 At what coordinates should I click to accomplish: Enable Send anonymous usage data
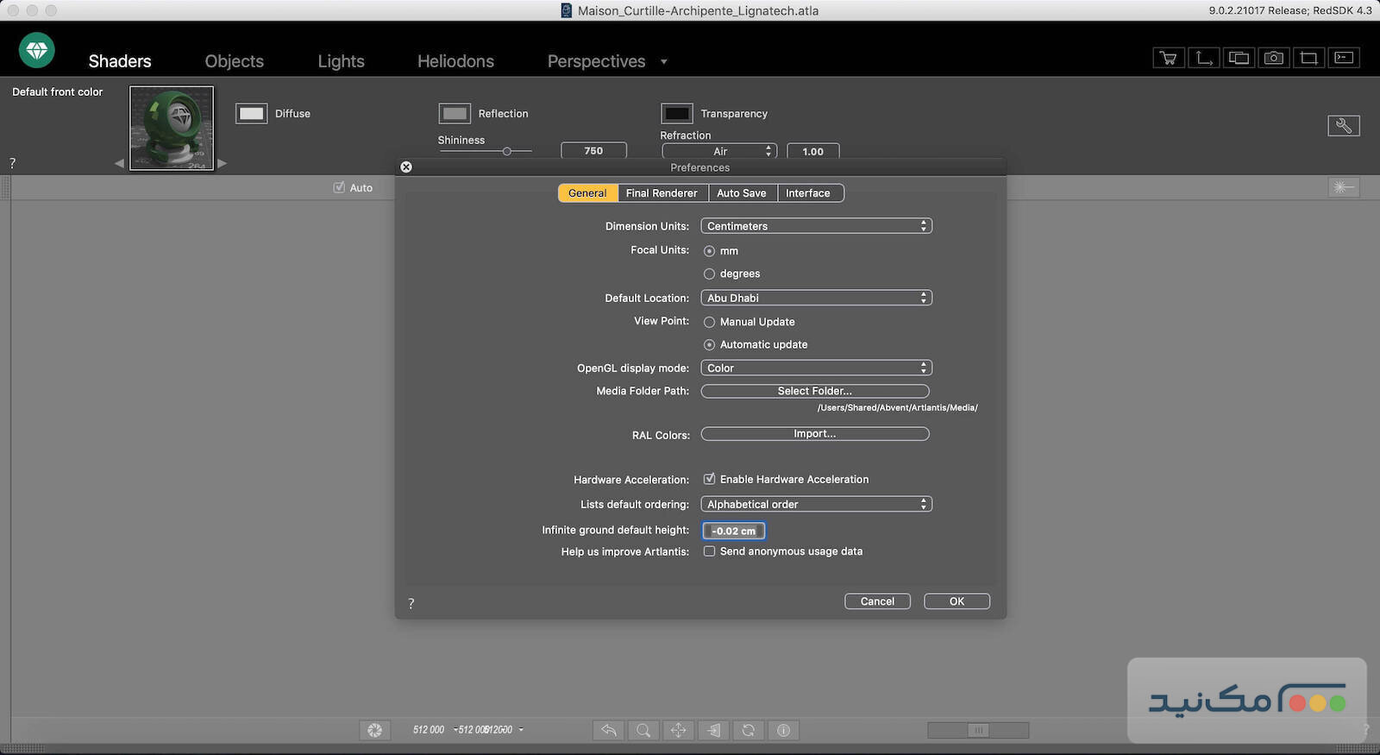[709, 551]
